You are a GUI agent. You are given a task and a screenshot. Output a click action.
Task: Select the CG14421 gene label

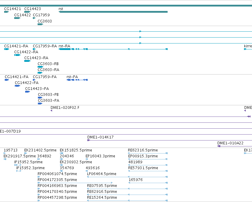(x=12, y=9)
